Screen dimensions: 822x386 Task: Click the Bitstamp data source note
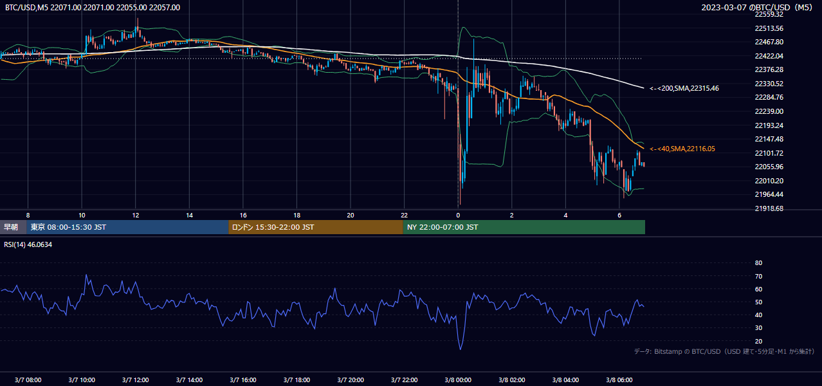[724, 351]
